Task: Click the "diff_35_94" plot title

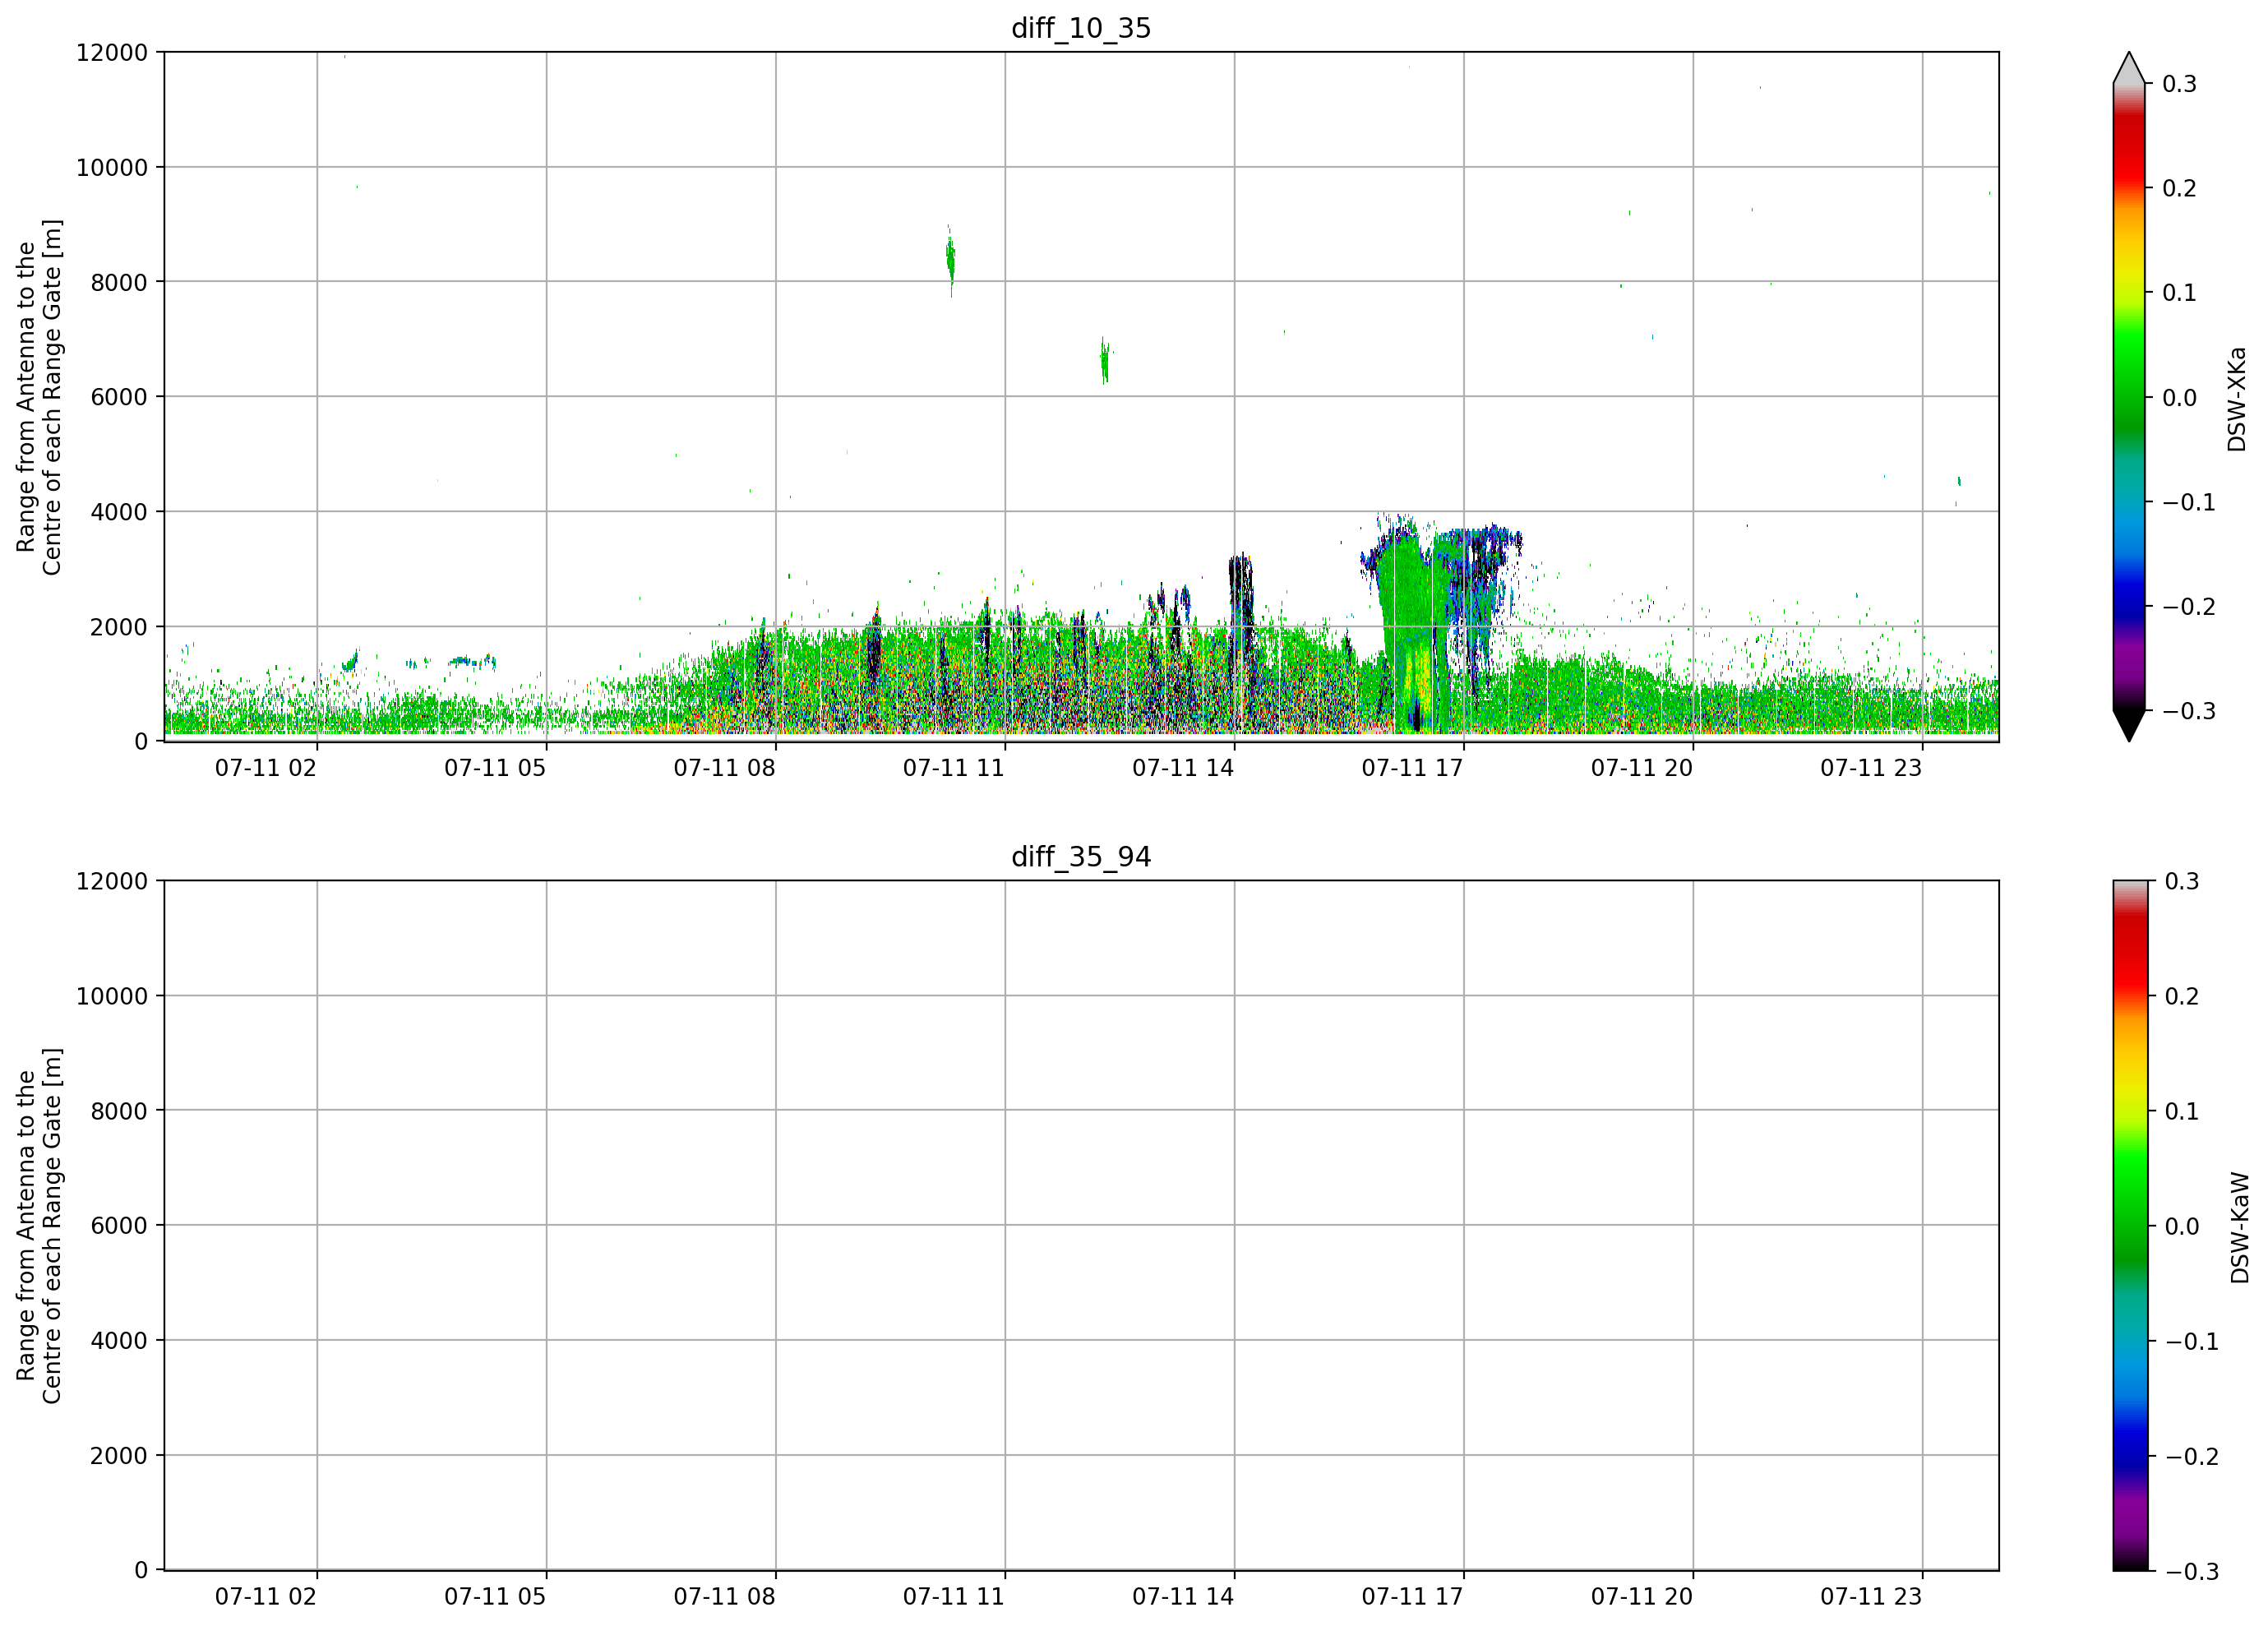Action: click(1081, 857)
